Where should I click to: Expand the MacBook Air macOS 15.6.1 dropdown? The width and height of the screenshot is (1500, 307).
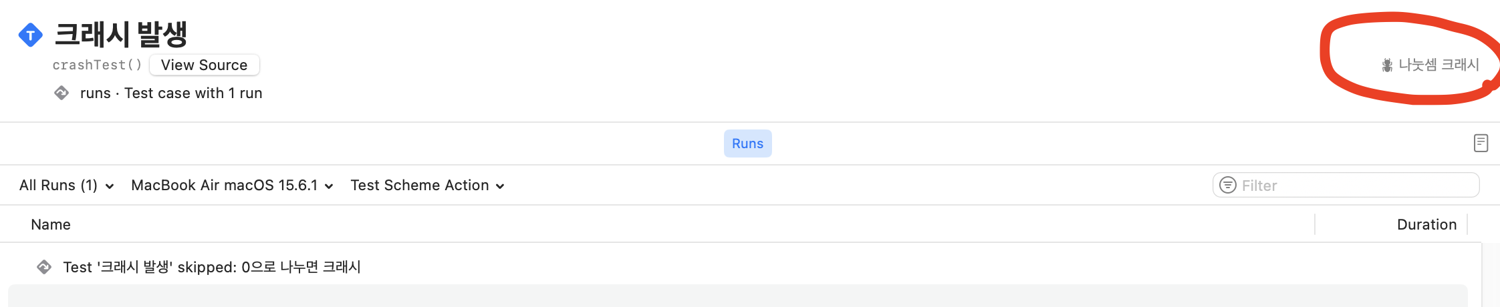pyautogui.click(x=232, y=186)
